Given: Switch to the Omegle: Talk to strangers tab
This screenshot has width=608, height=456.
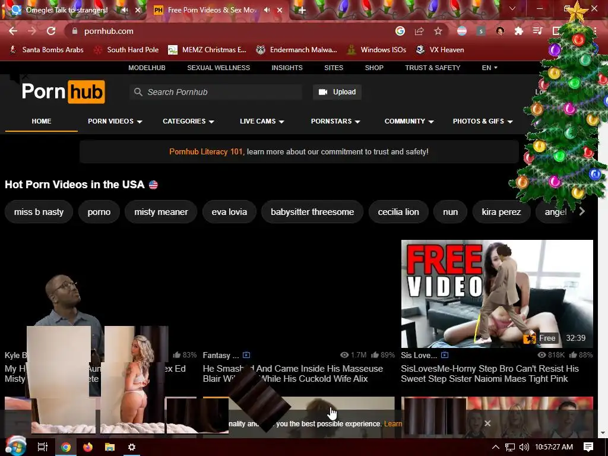Looking at the screenshot, I should click(x=66, y=10).
